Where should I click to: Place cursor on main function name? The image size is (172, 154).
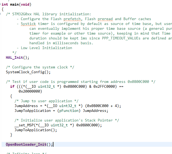pyautogui.click(x=14, y=5)
